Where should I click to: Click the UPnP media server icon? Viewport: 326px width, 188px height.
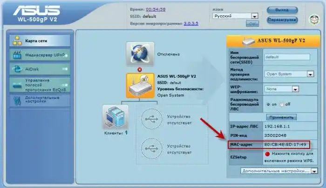pos(17,55)
